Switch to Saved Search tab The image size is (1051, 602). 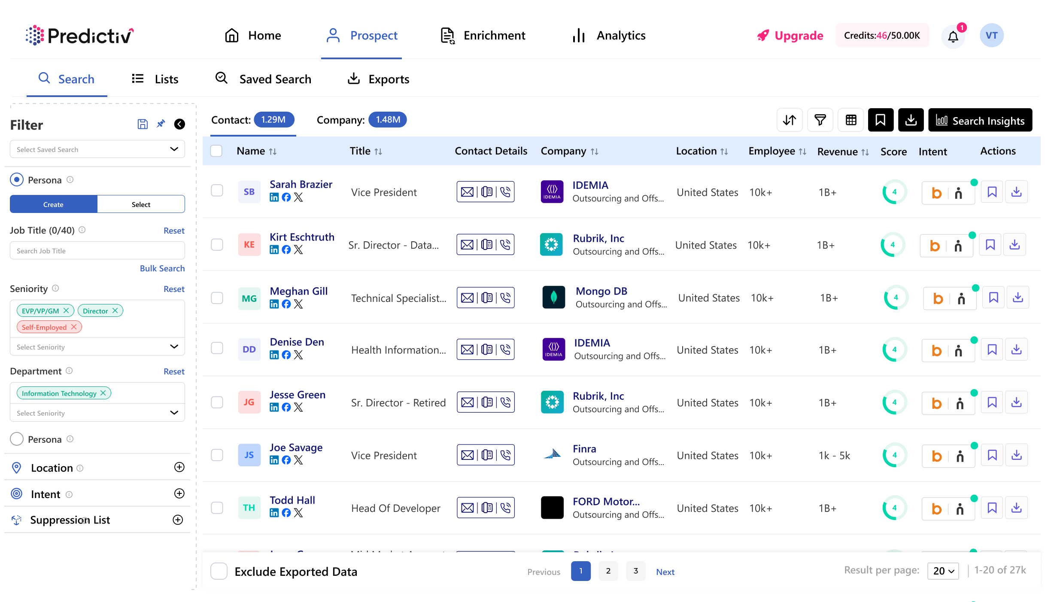(x=263, y=79)
